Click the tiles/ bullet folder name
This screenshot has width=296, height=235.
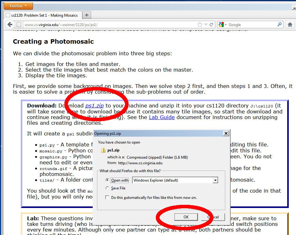pos(47,180)
